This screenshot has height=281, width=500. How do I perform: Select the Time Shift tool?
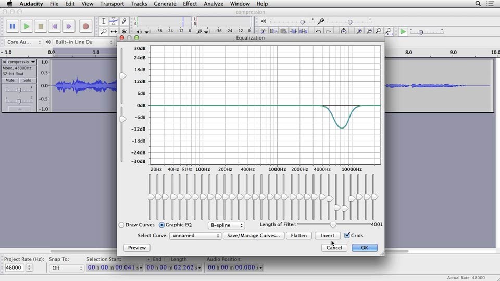point(114,32)
